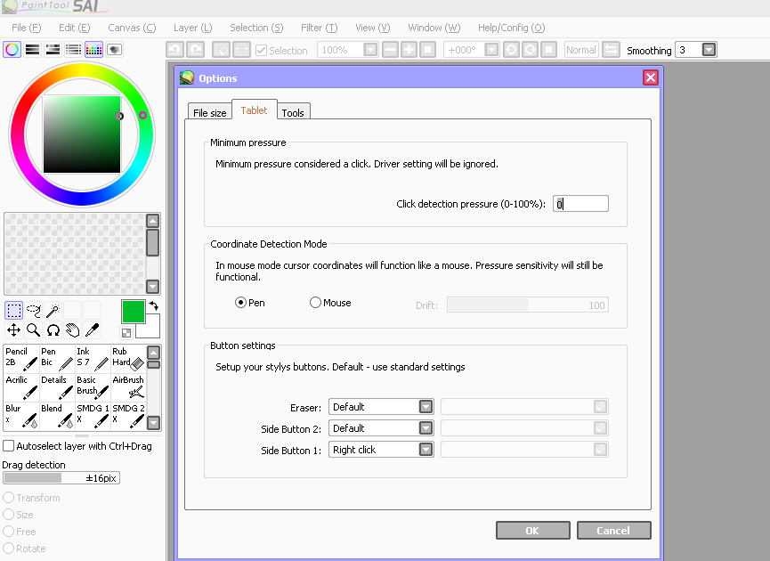Enable Autoselect layer with Ctrl+Drag

8,446
